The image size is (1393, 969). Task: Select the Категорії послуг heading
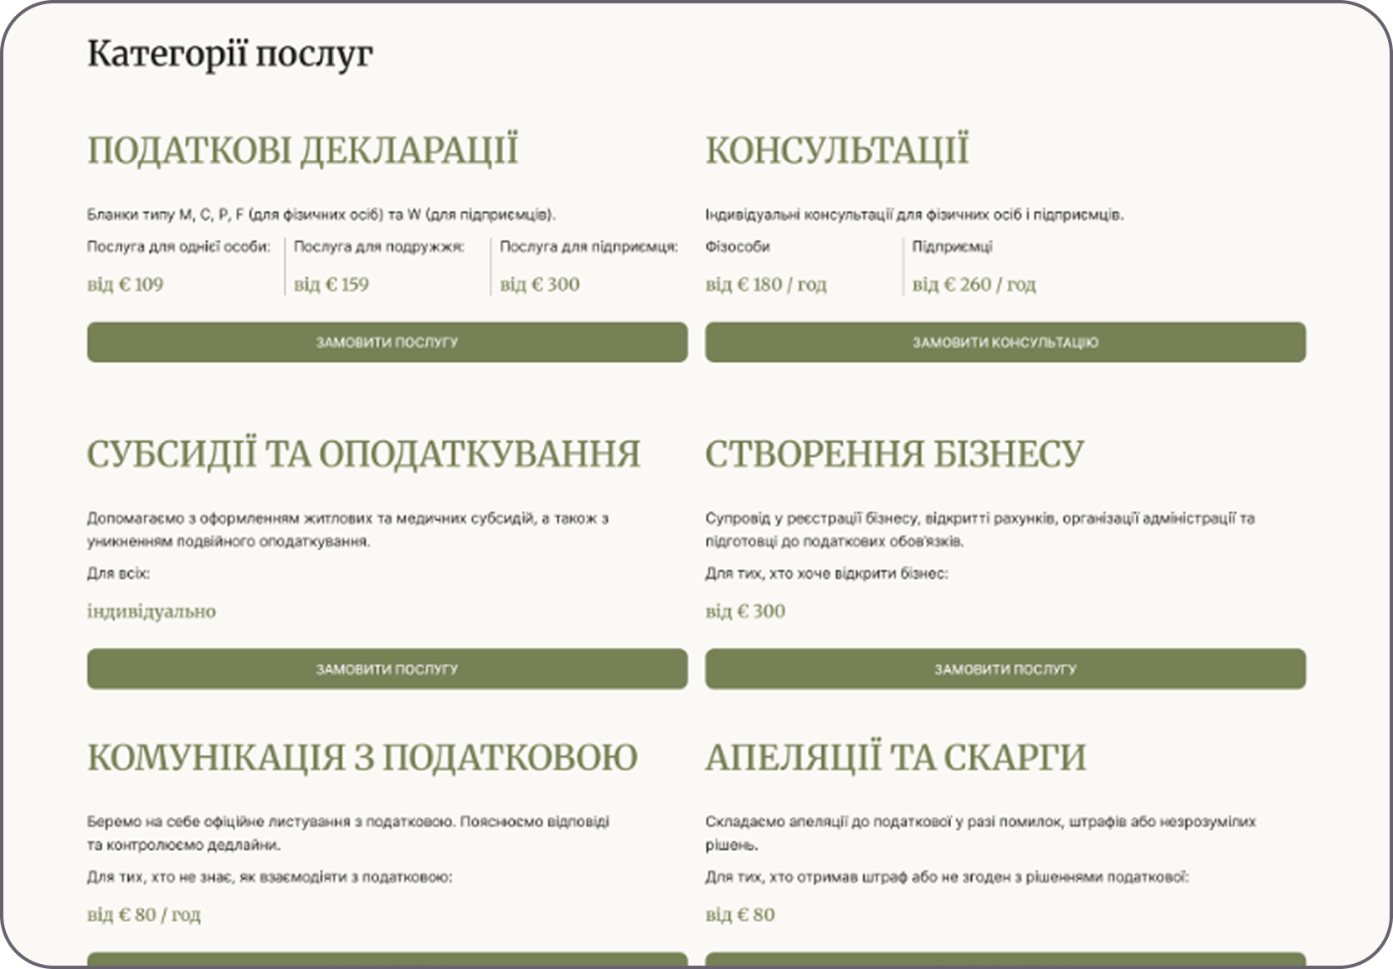[x=230, y=54]
